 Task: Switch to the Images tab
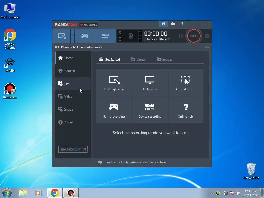click(x=164, y=60)
